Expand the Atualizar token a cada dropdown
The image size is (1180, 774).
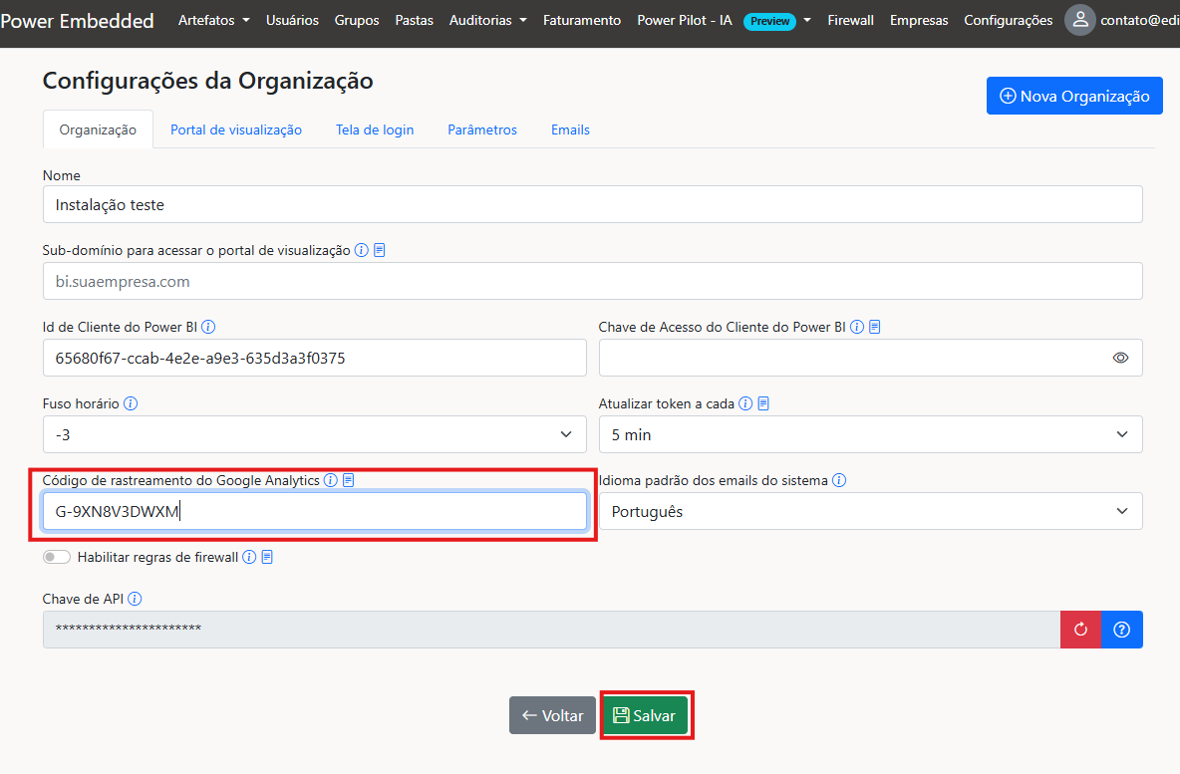[x=870, y=434]
